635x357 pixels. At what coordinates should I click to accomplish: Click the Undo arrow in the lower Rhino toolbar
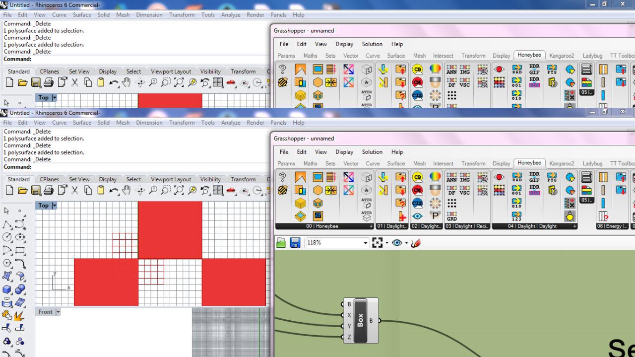pyautogui.click(x=114, y=190)
